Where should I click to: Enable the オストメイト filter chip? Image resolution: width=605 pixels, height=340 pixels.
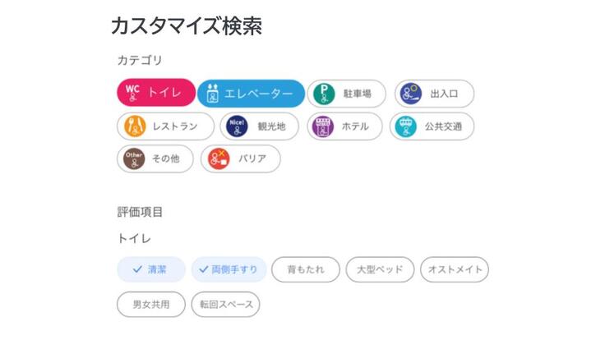454,269
